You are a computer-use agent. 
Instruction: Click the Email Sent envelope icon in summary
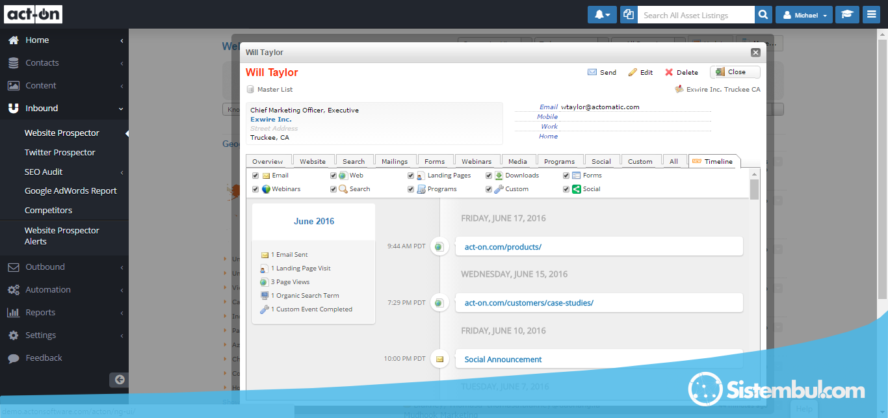[265, 255]
